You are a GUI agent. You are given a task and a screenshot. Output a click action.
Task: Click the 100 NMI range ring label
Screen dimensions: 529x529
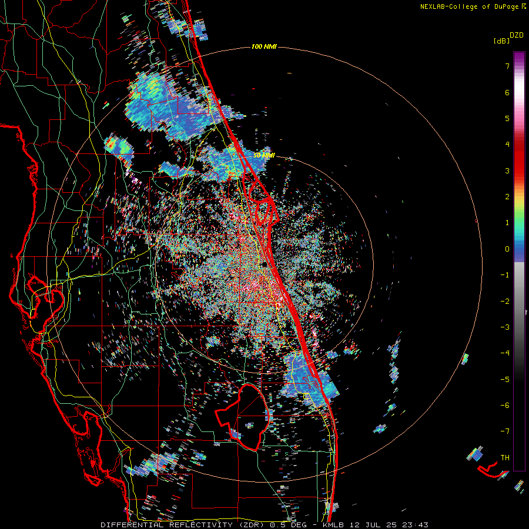tap(264, 46)
